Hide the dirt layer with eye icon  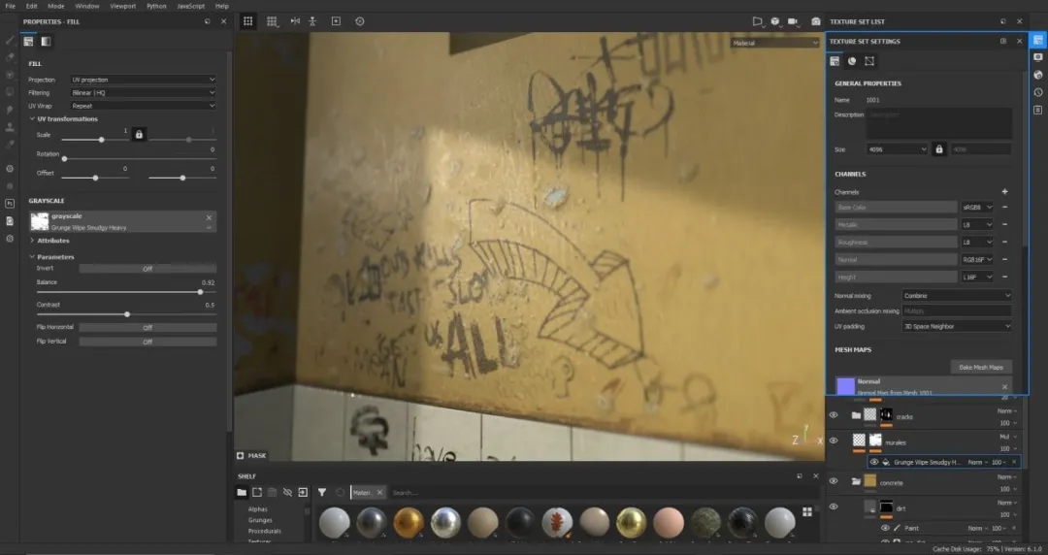point(834,506)
